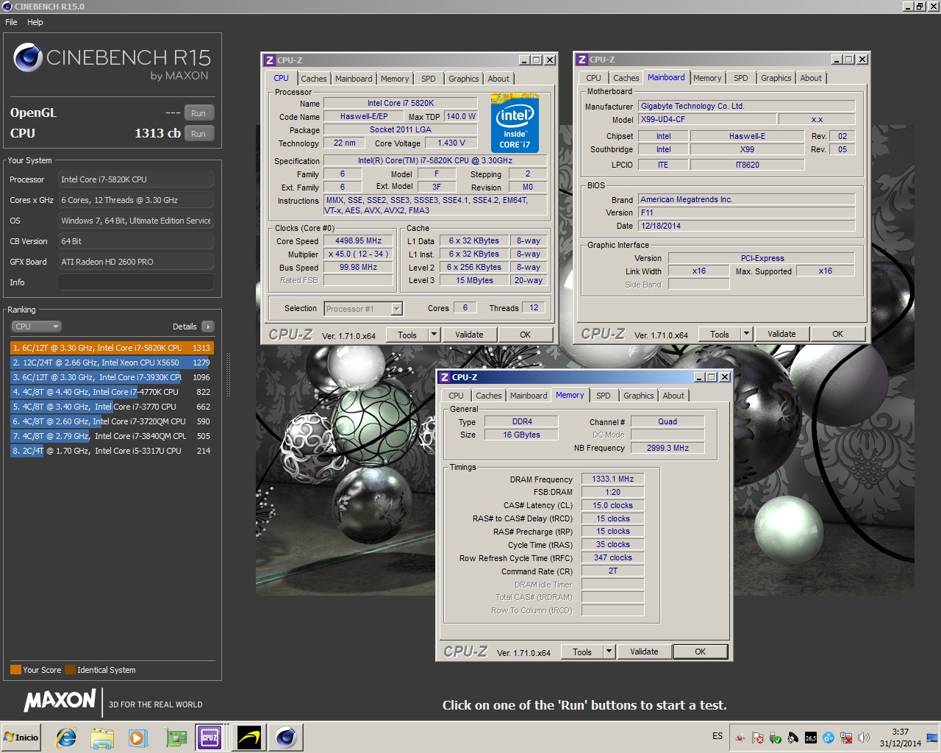Click the CAS# Latency value 15.0 clocks
The image size is (941, 753).
(613, 505)
